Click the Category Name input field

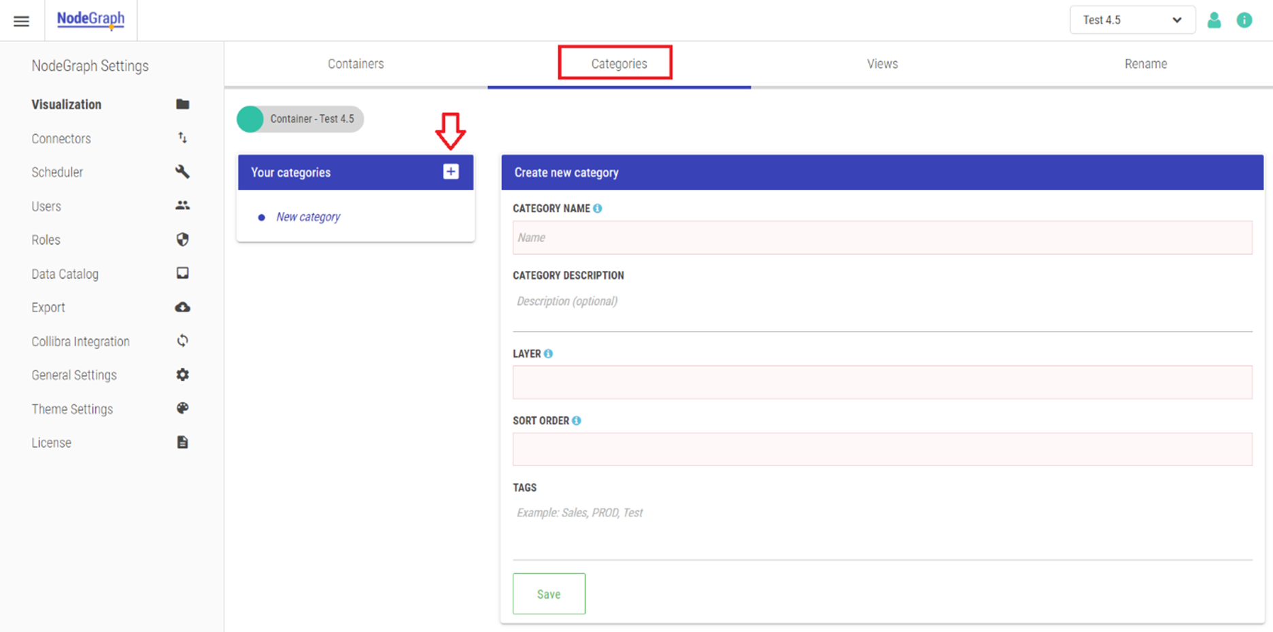pos(882,237)
